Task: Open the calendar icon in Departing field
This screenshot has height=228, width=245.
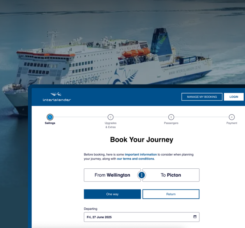Action: click(x=195, y=217)
